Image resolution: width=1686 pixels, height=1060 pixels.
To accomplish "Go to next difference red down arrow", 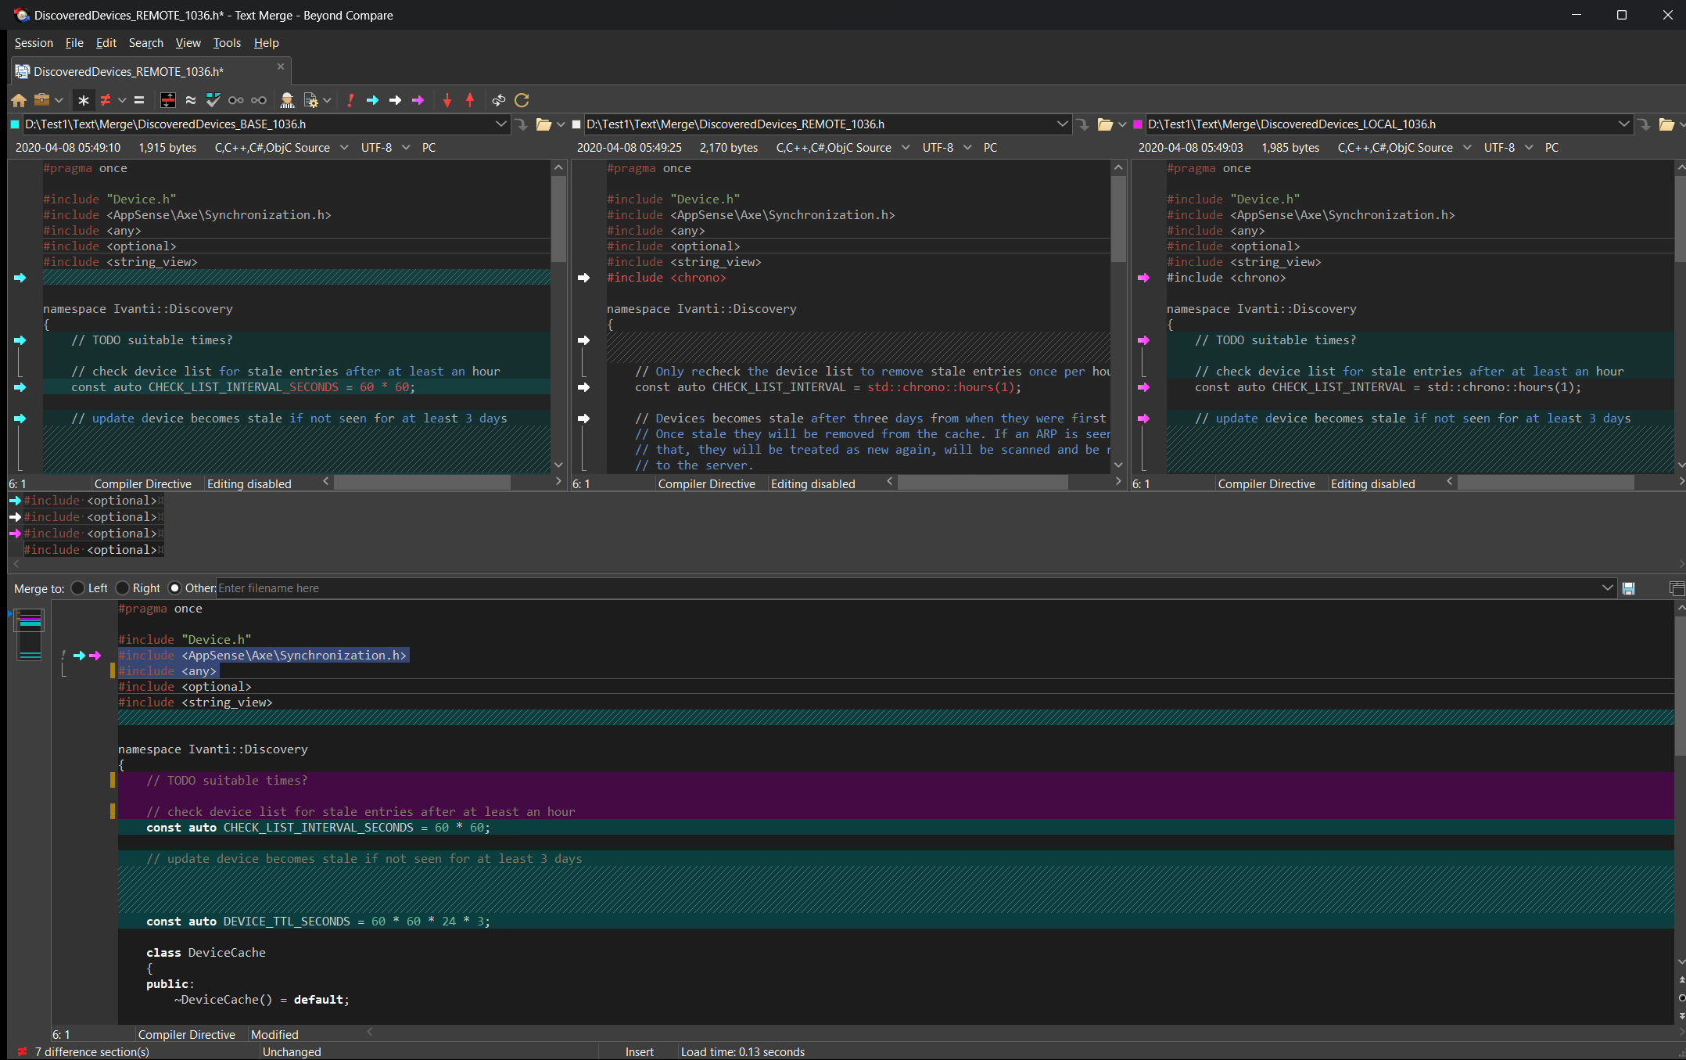I will 447,100.
